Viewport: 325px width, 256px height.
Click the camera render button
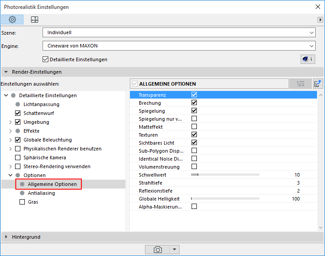pos(158,250)
